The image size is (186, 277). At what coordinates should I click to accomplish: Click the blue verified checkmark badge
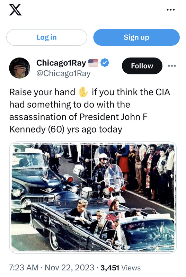105,63
